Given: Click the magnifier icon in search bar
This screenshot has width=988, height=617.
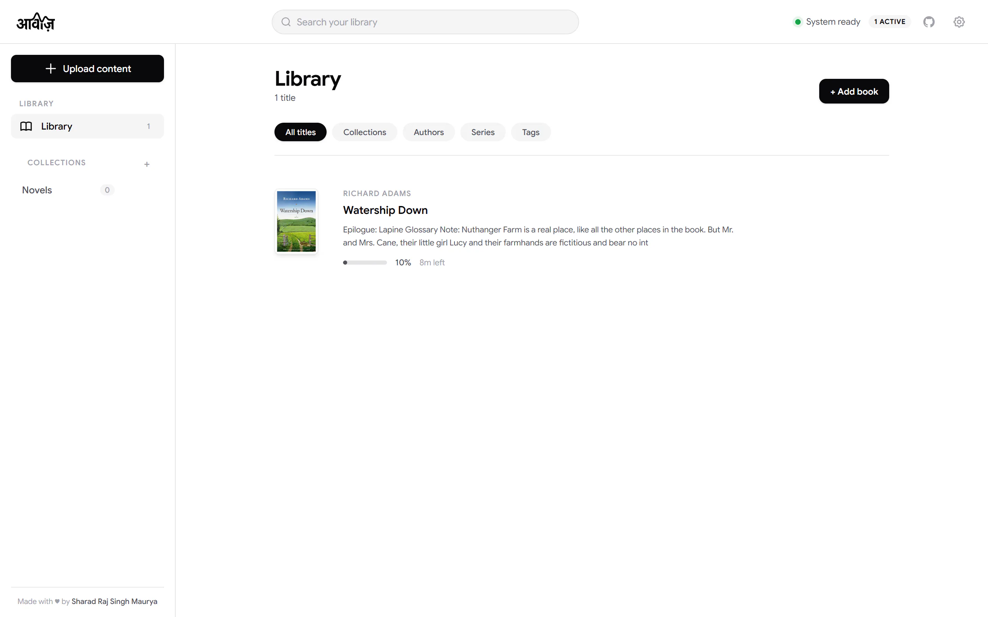Looking at the screenshot, I should (286, 22).
